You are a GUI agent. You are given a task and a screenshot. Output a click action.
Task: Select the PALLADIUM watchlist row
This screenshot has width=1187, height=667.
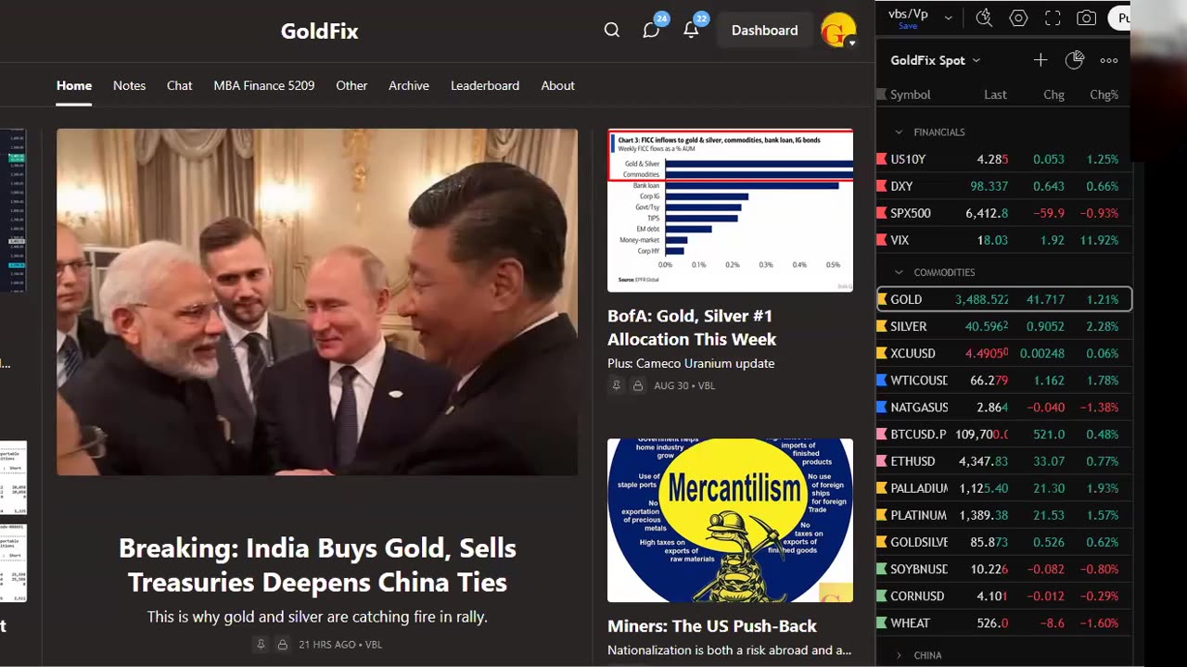[1003, 488]
